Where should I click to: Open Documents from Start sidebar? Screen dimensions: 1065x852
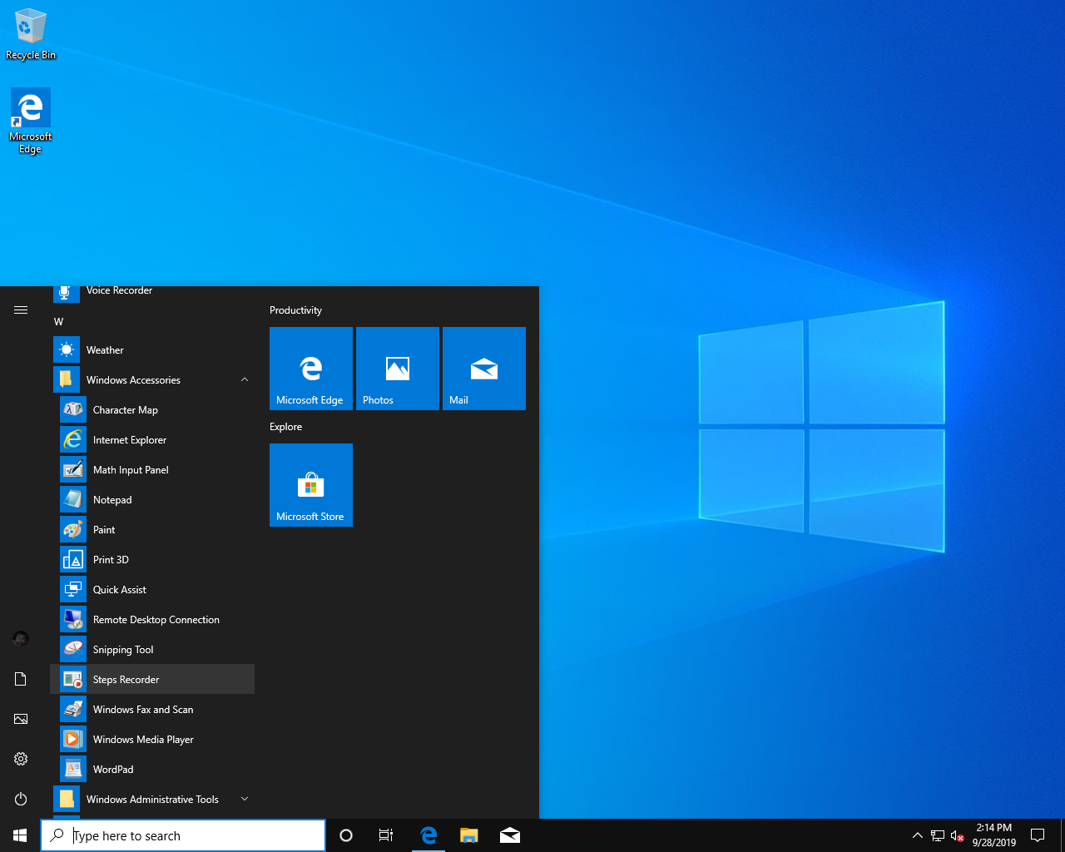click(21, 679)
